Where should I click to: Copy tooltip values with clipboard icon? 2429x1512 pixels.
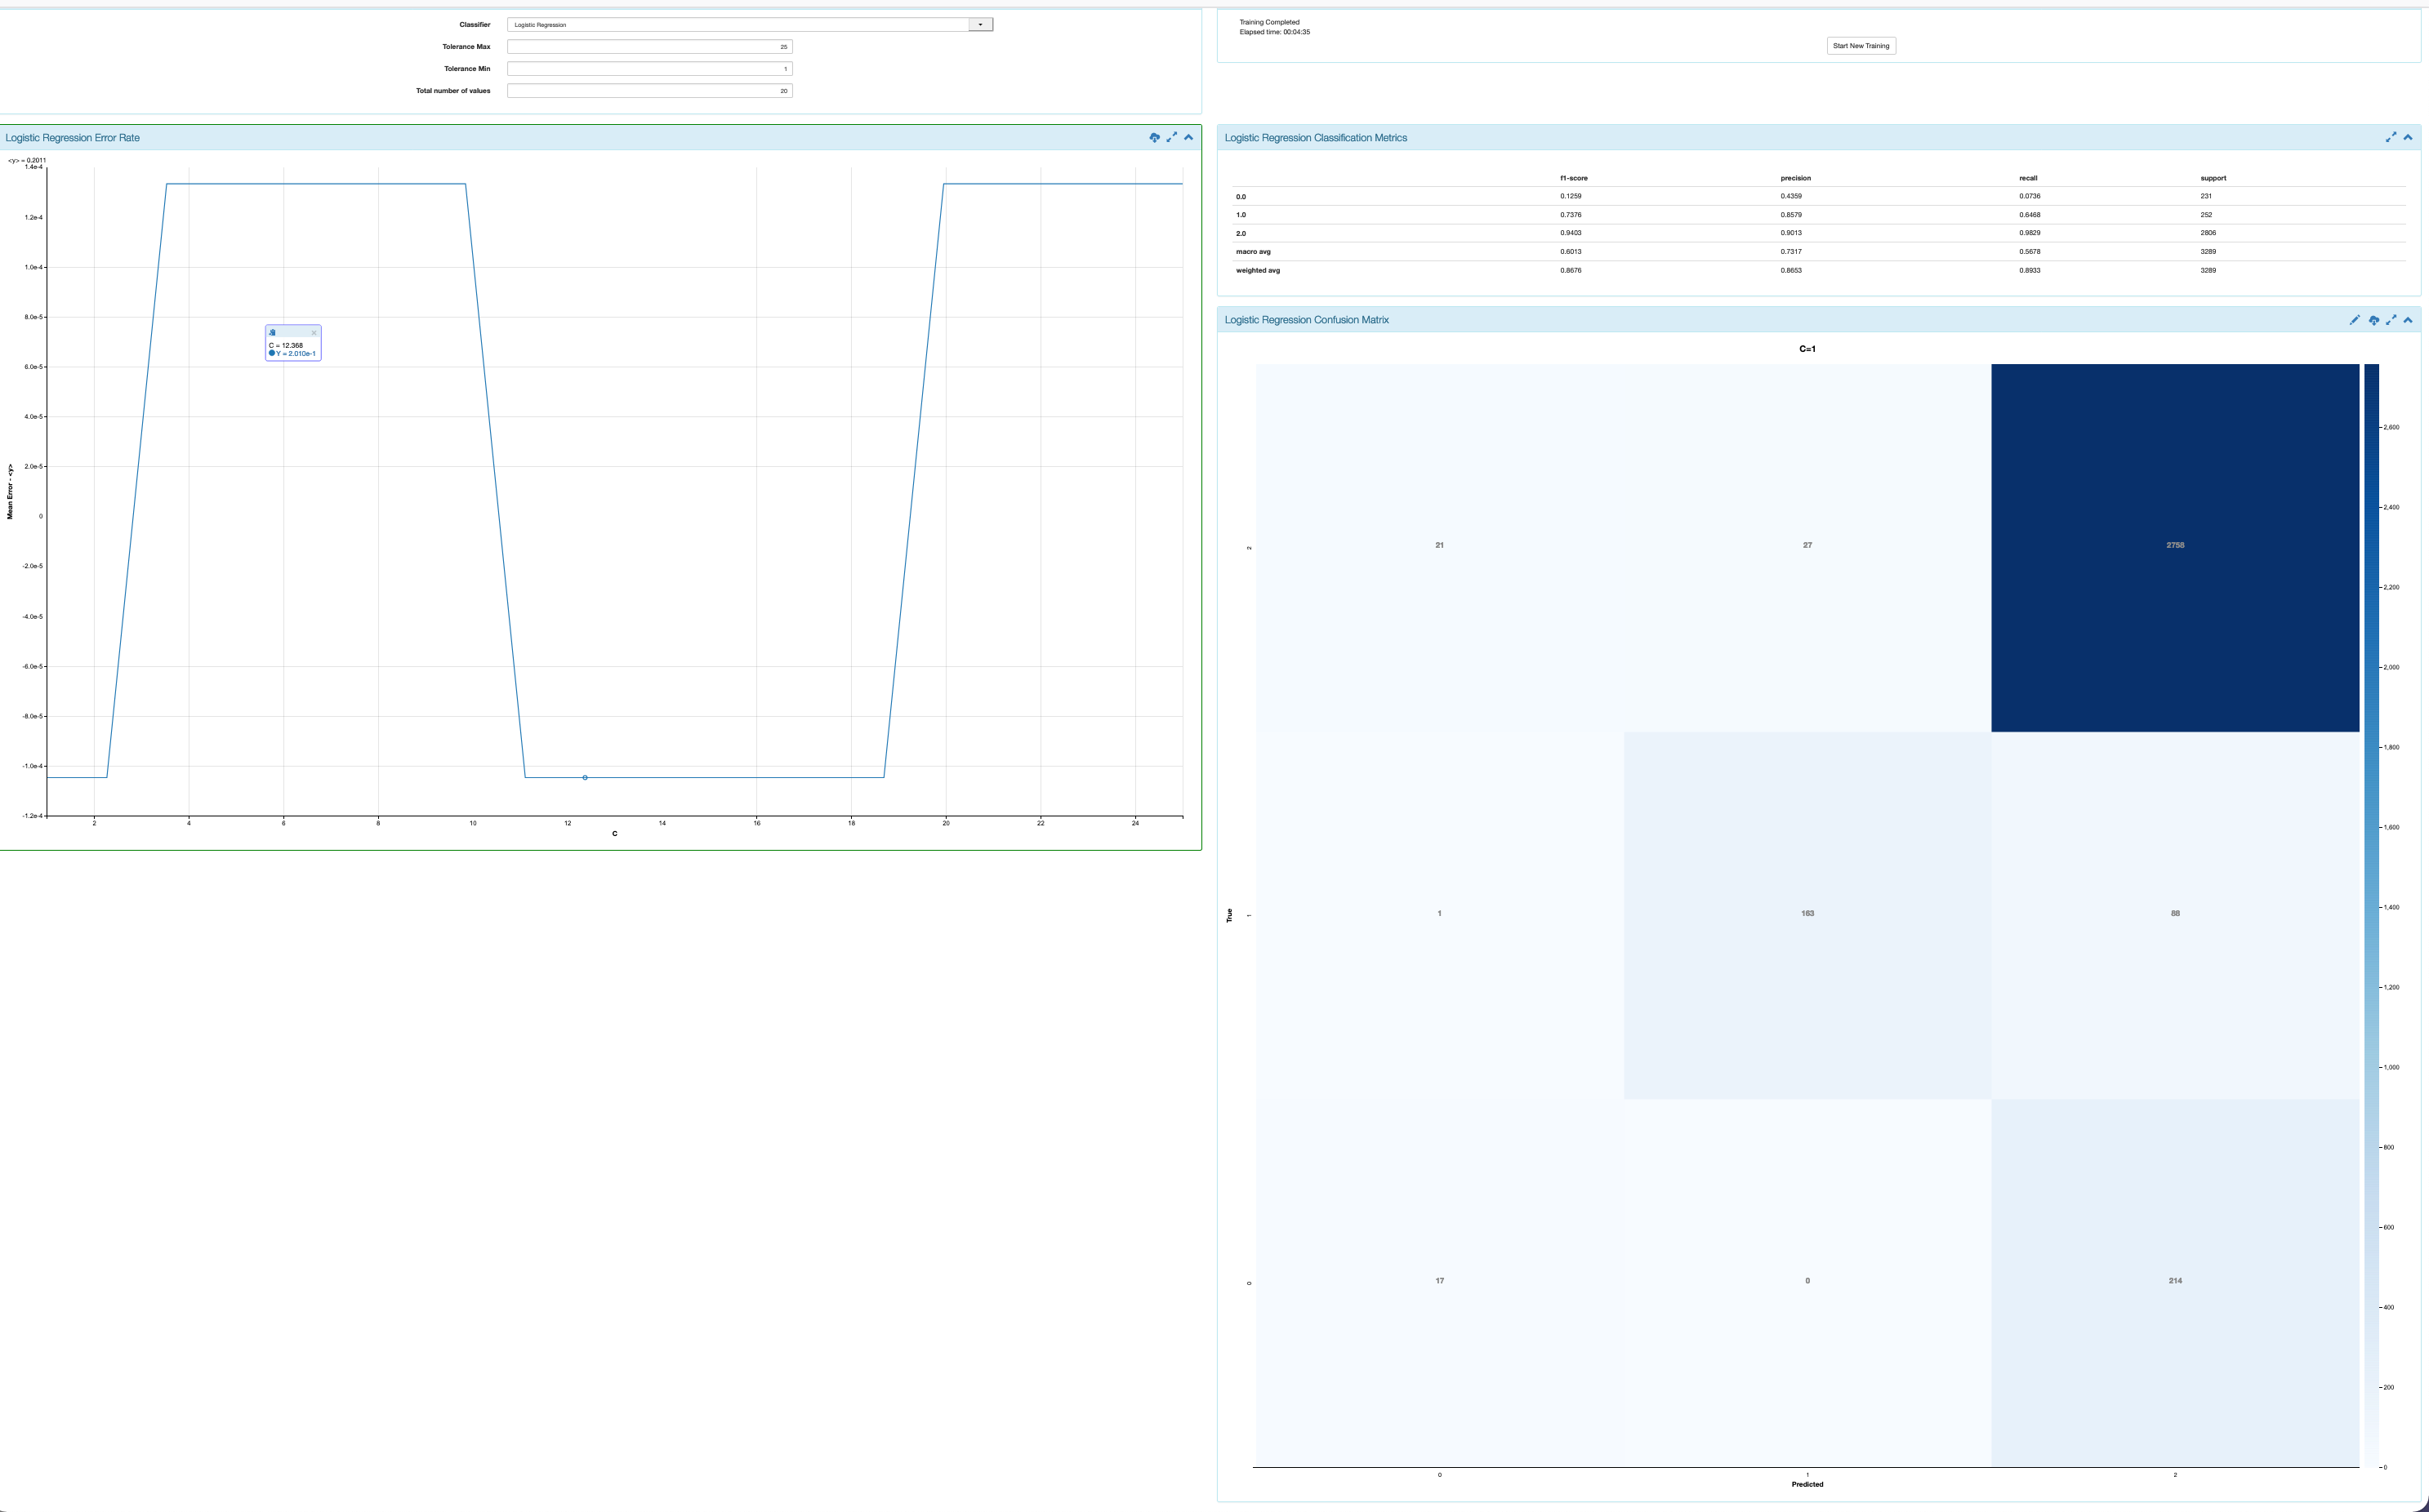pos(272,333)
